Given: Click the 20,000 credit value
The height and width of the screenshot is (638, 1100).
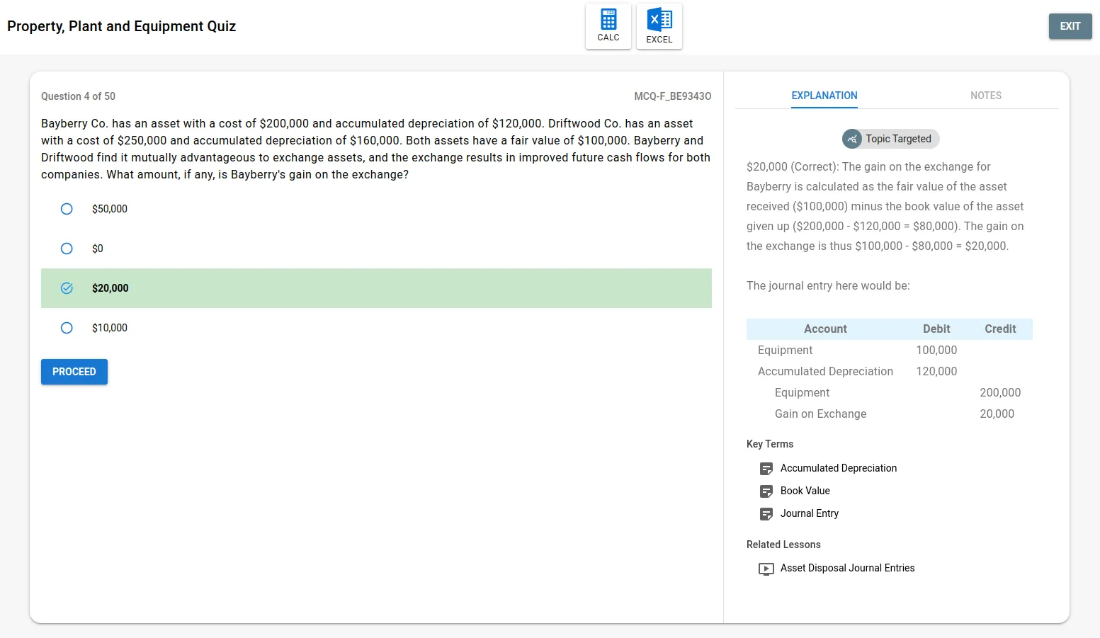Looking at the screenshot, I should 997,414.
